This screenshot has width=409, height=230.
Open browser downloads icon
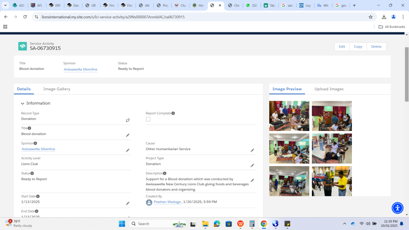pos(384,17)
